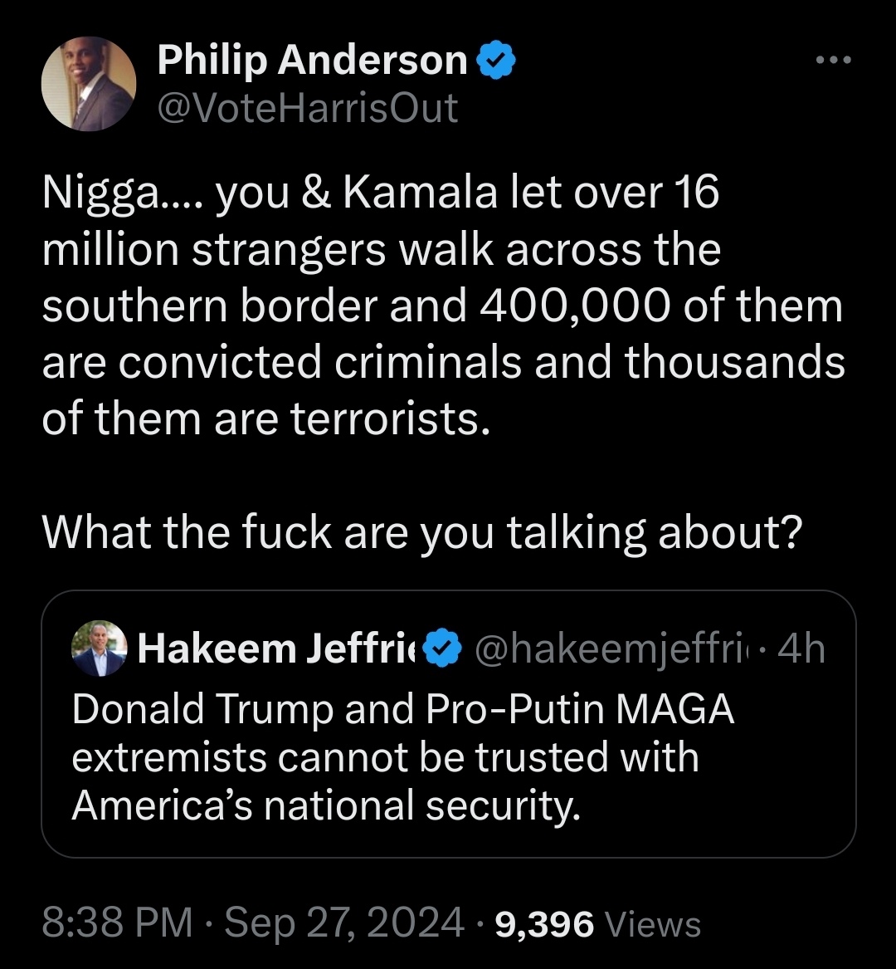The image size is (896, 969).
Task: Click Hakeem Jeffries' small avatar in quoted tweet
Action: (100, 648)
